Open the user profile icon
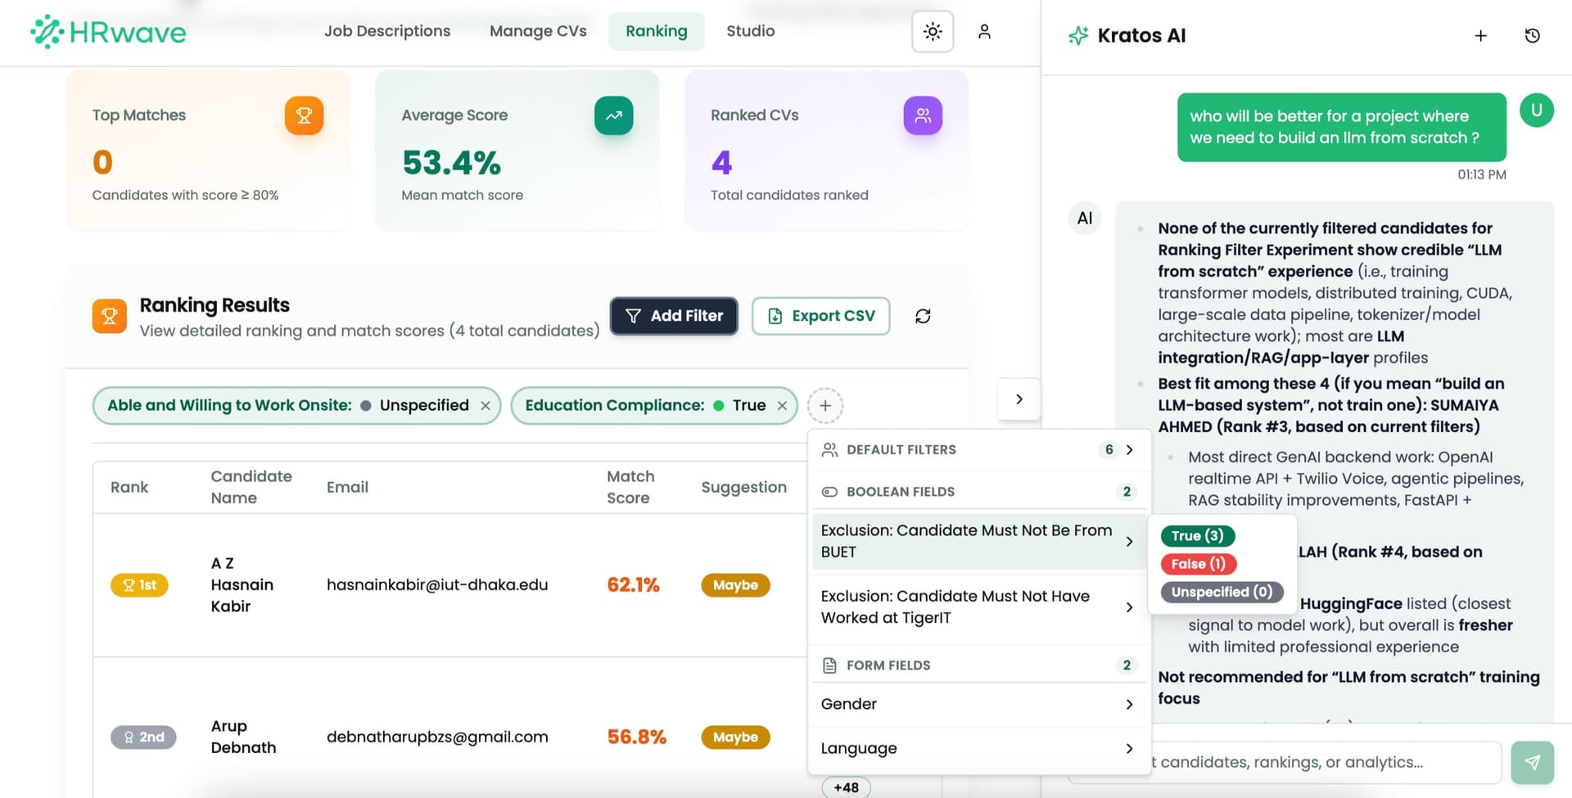The image size is (1572, 798). tap(985, 31)
